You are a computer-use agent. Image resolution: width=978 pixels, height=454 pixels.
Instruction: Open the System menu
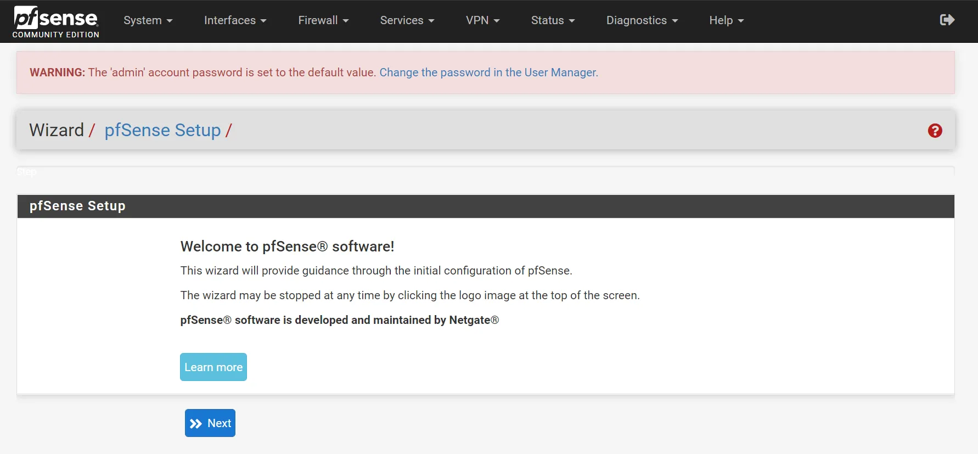[148, 20]
